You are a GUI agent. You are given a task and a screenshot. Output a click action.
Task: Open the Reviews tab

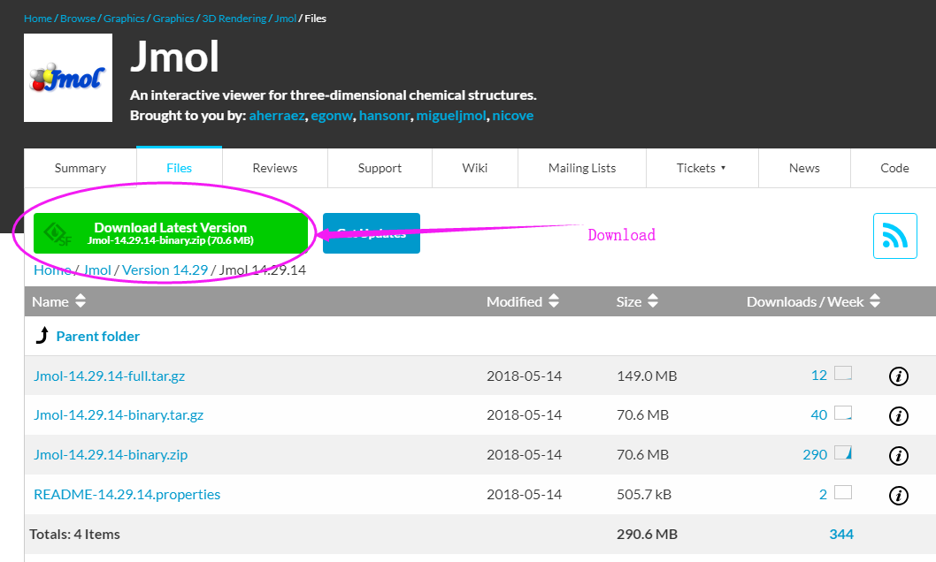click(274, 168)
